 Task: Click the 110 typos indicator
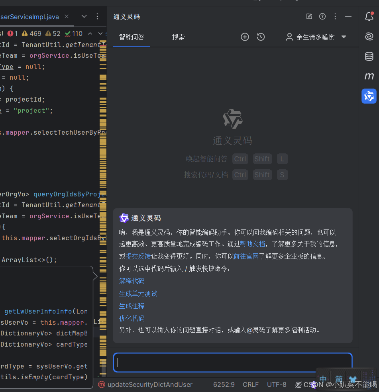coord(74,33)
